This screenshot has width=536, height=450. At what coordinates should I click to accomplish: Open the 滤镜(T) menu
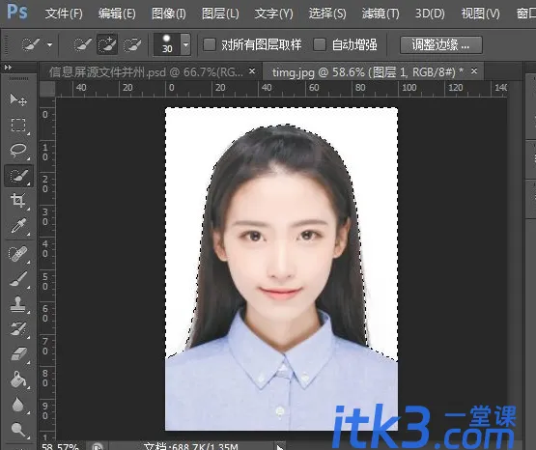coord(381,14)
